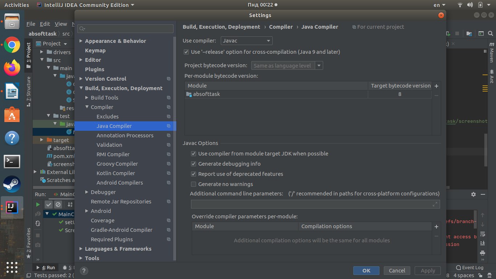496x279 pixels.
Task: Expand Version Control settings group
Action: (x=81, y=79)
